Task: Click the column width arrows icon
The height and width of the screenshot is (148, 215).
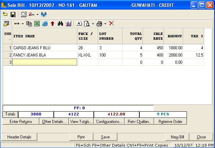Action: point(17,24)
